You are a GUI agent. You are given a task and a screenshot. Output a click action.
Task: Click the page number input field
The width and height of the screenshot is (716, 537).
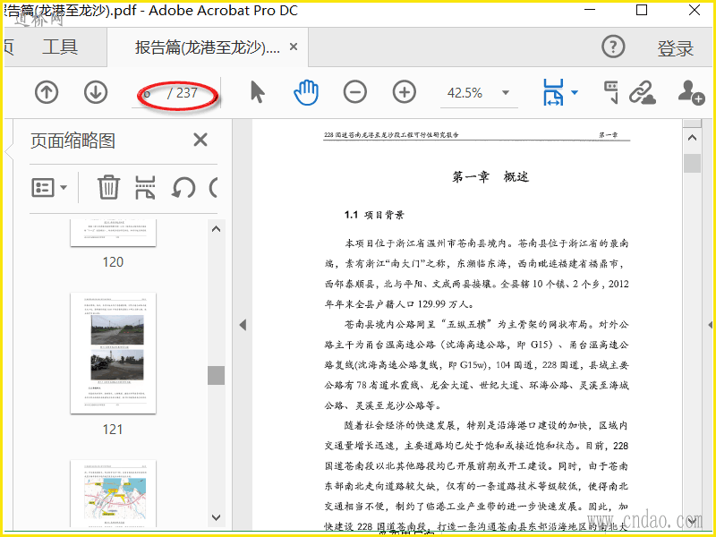pos(150,94)
